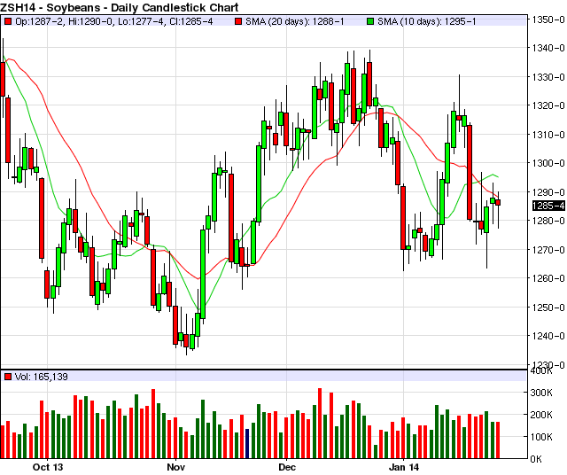Click the 100K volume axis label
Viewport: 567px width, 475px height.
[x=541, y=437]
